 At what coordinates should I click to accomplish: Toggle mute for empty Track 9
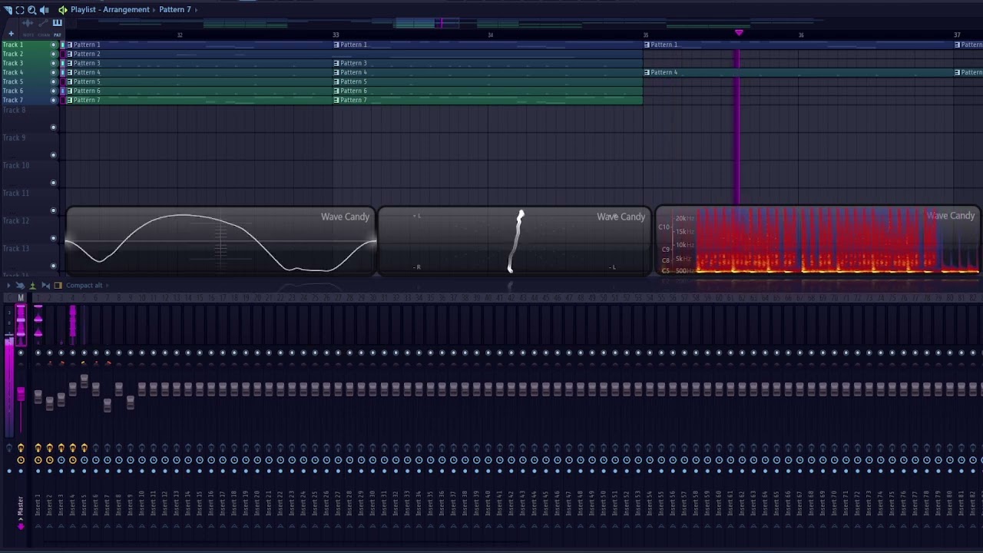click(53, 155)
